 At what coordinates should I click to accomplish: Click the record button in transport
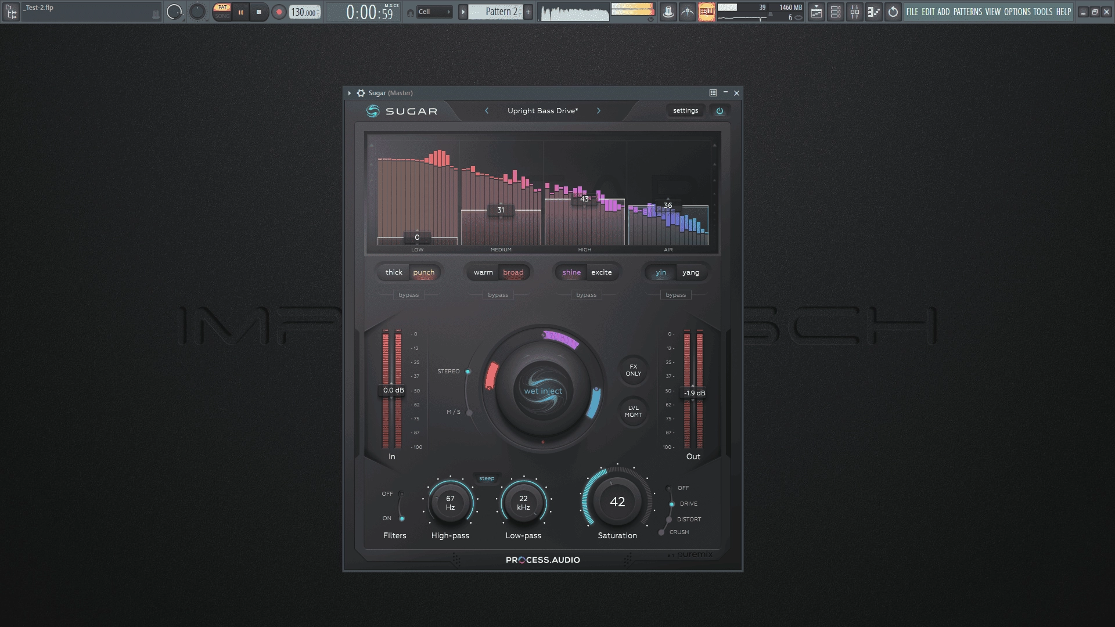pos(279,12)
